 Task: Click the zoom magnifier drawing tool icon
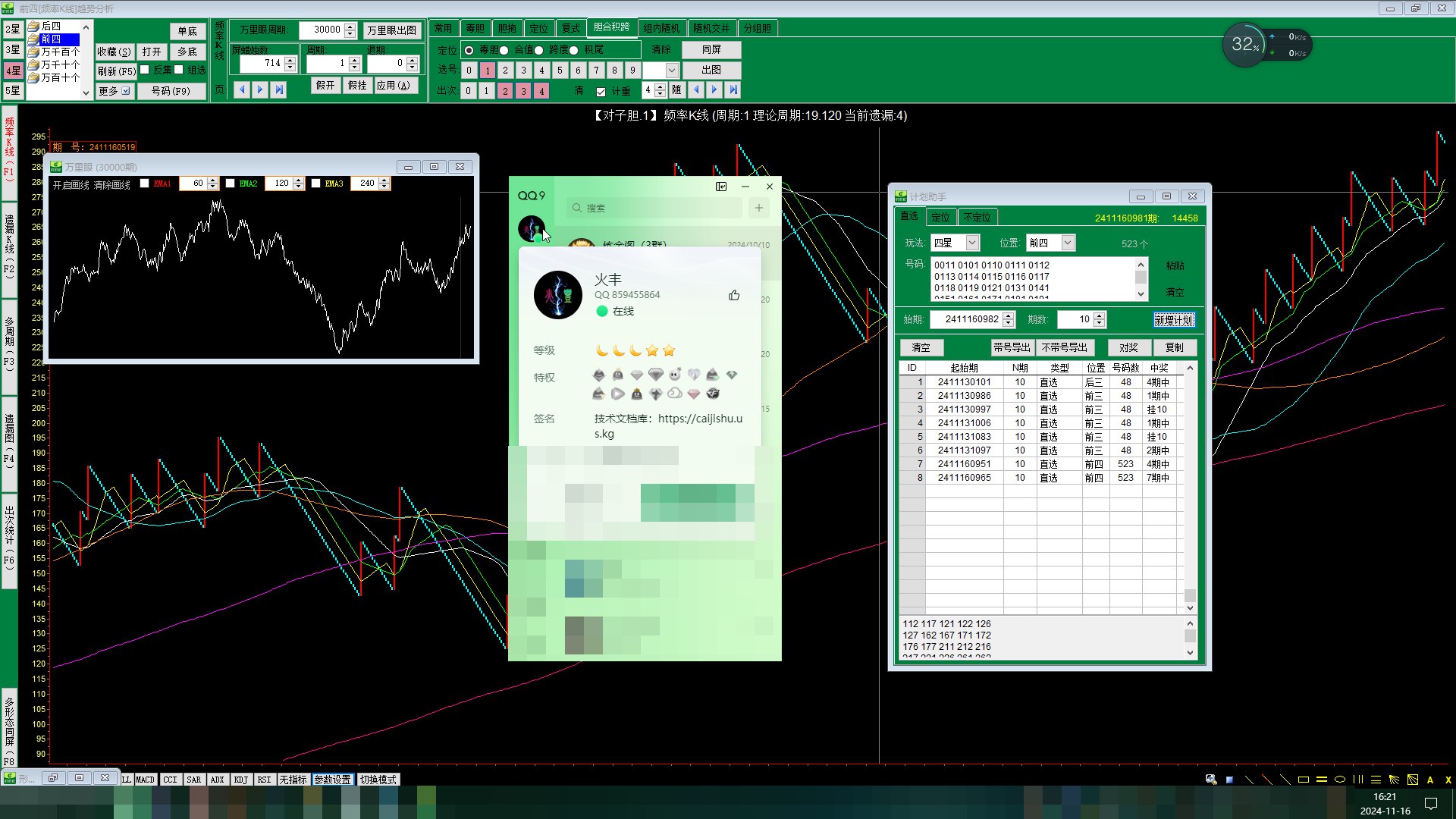tap(1211, 780)
